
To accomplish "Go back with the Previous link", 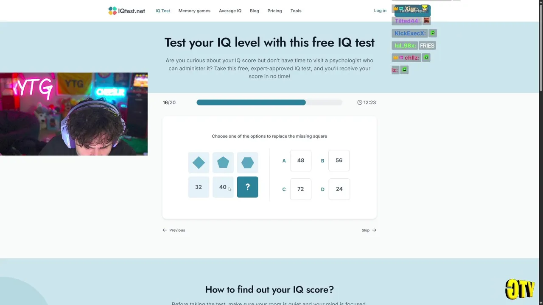I will point(174,230).
